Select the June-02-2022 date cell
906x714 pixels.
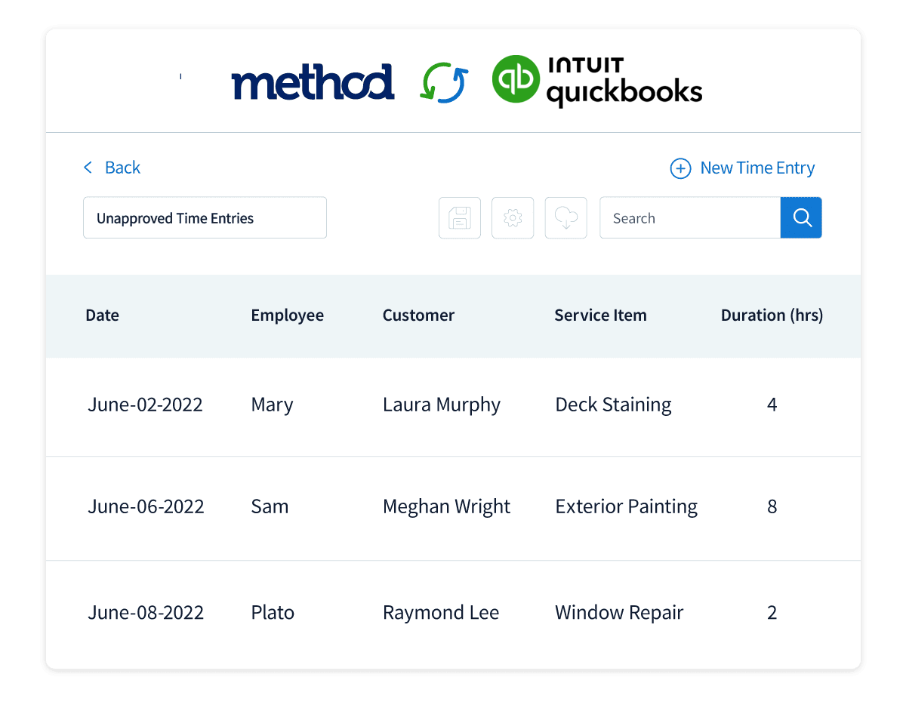[145, 405]
